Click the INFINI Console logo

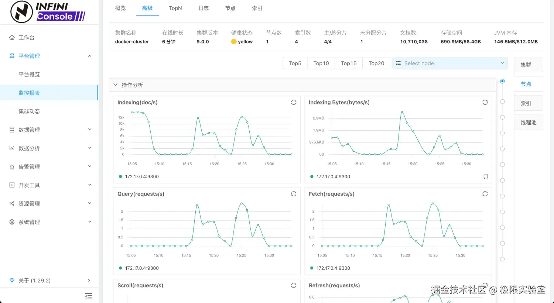[48, 12]
